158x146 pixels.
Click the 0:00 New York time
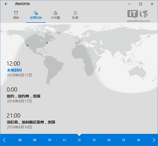12,90
